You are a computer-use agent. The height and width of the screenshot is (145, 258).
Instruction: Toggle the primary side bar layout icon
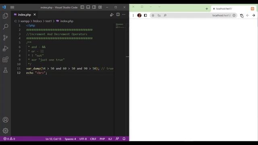coord(82,7)
